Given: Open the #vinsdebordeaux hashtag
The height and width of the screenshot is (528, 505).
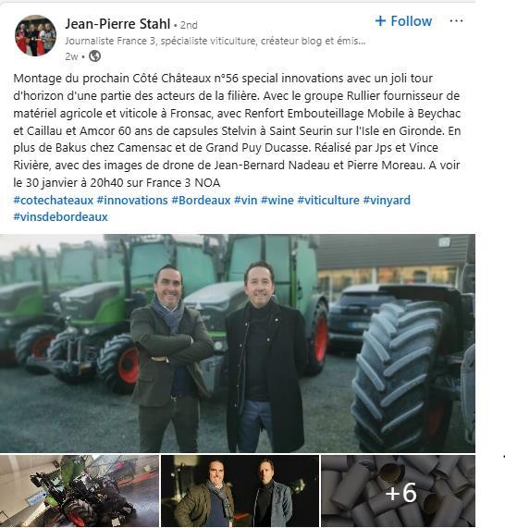Looking at the screenshot, I should [x=61, y=217].
